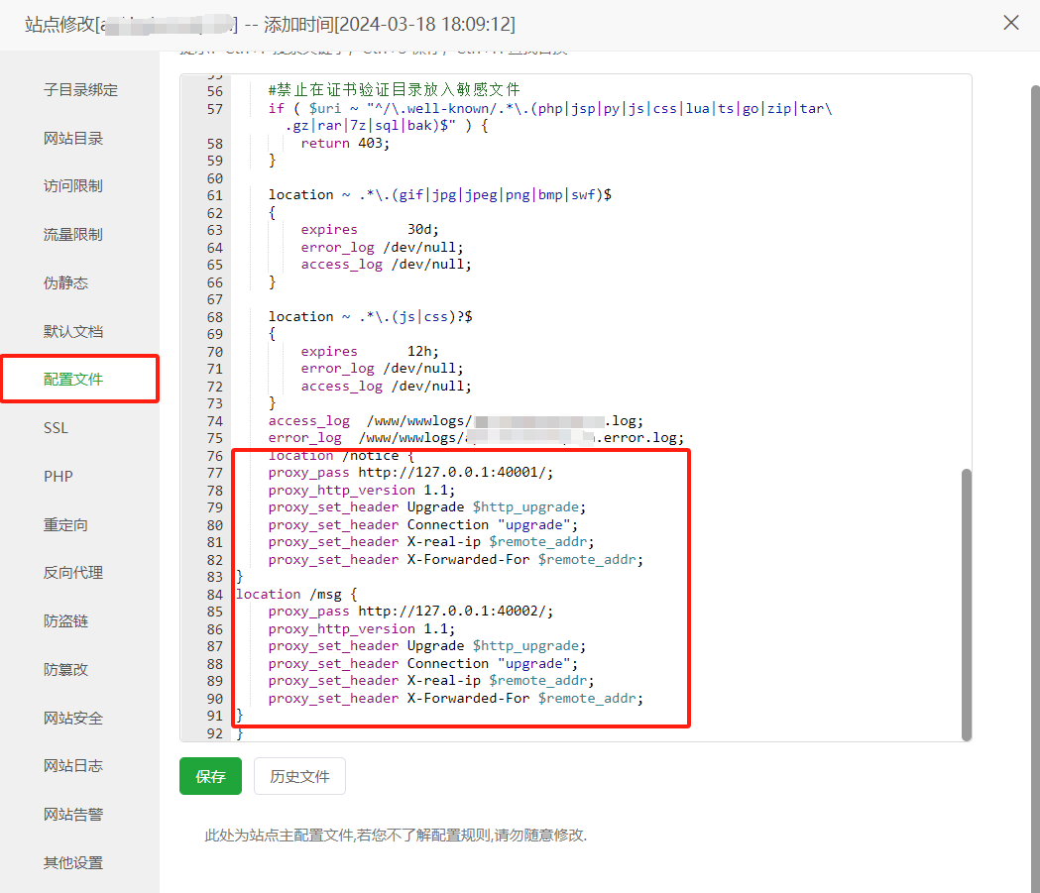Click X-real-ip header on line 81

coord(431,542)
